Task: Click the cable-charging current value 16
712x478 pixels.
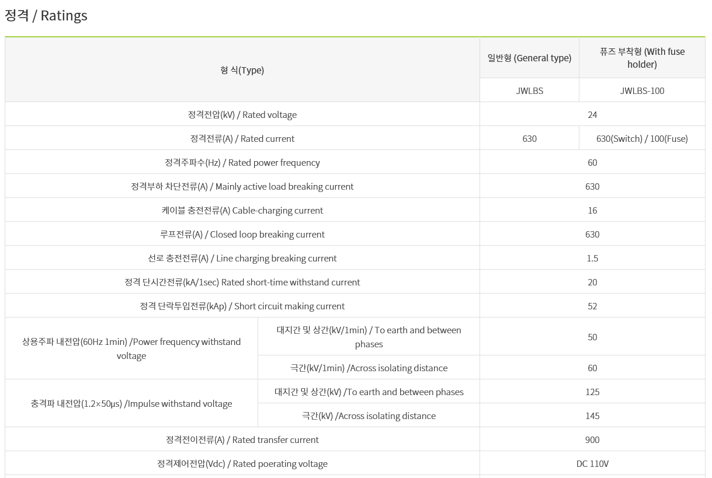Action: tap(592, 210)
